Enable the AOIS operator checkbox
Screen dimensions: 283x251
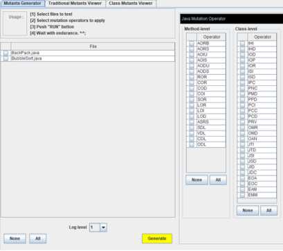(192, 60)
